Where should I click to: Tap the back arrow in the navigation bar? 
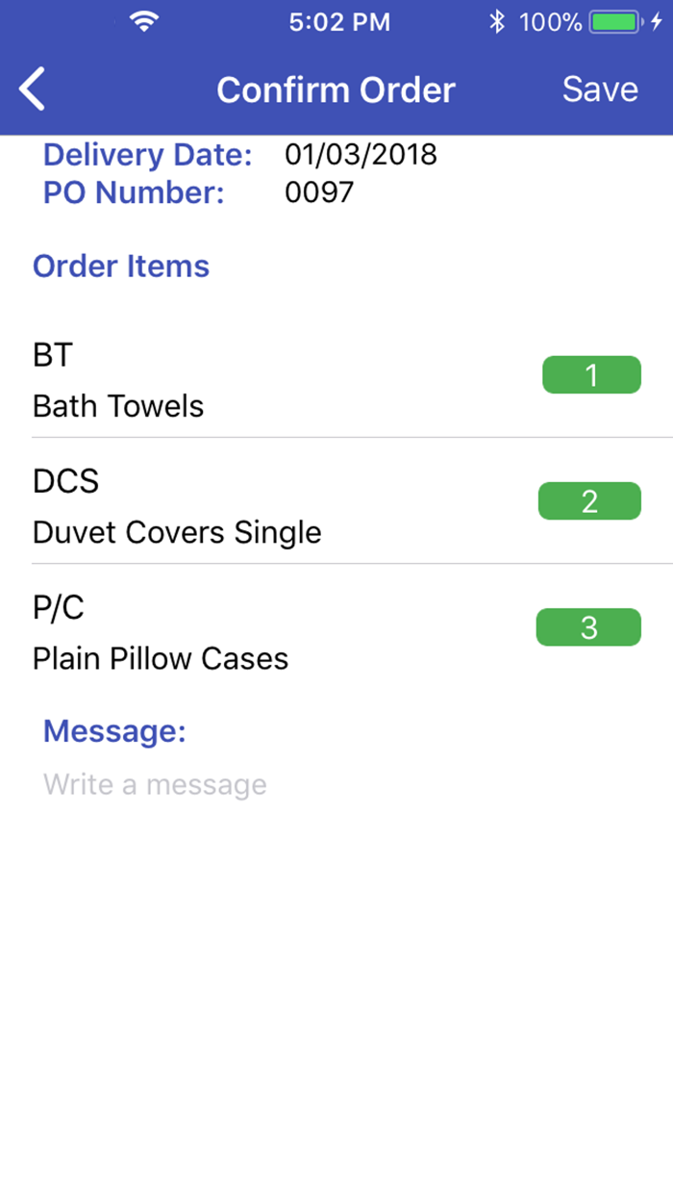(31, 89)
